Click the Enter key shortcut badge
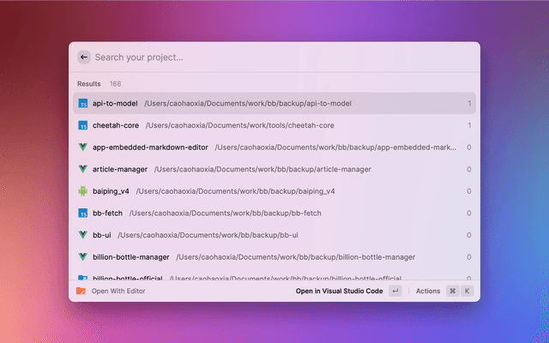This screenshot has height=343, width=549. pyautogui.click(x=395, y=291)
